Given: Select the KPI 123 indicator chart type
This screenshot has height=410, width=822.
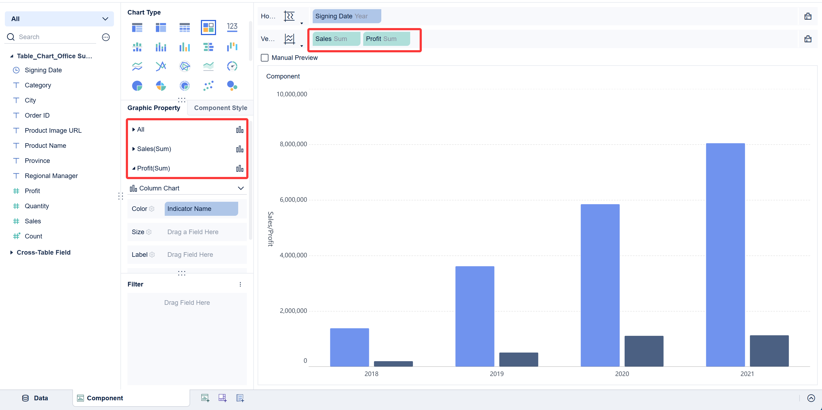Looking at the screenshot, I should click(232, 27).
